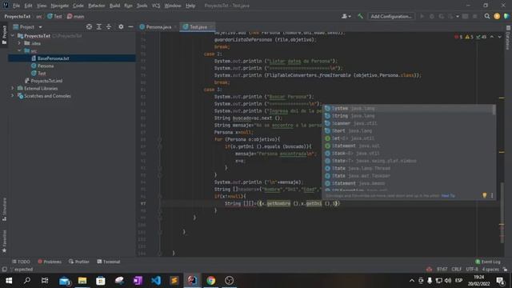512x288 pixels.
Task: Open the Database side tool window
Action: point(508,38)
